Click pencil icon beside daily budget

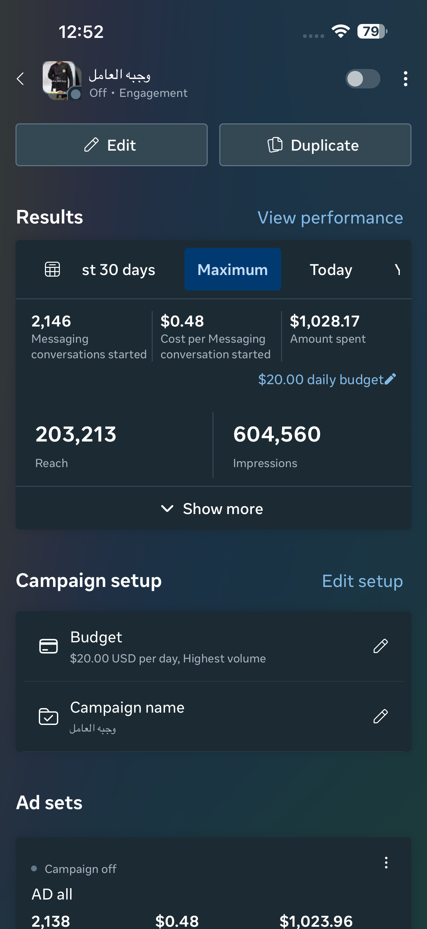point(390,379)
